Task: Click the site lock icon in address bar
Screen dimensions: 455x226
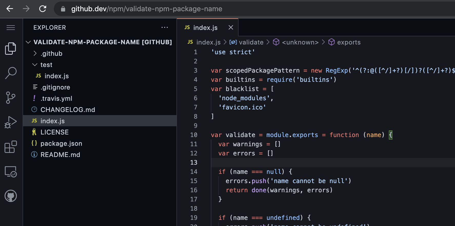Action: point(63,9)
